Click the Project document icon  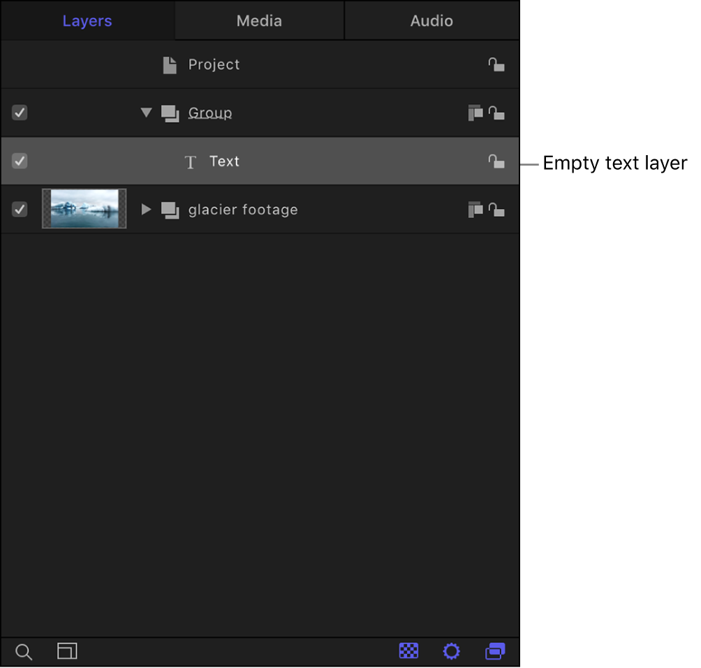[x=169, y=64]
